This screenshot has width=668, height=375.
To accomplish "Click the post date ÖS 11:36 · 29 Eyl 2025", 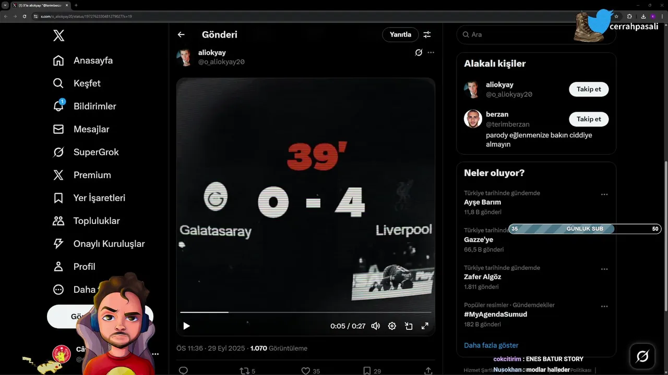I will point(211,348).
